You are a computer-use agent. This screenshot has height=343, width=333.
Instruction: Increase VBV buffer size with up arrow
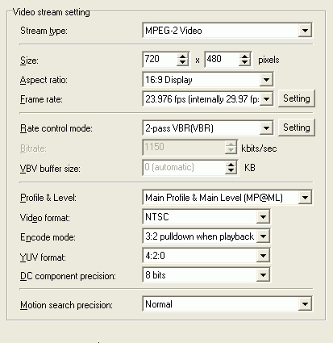(x=231, y=165)
